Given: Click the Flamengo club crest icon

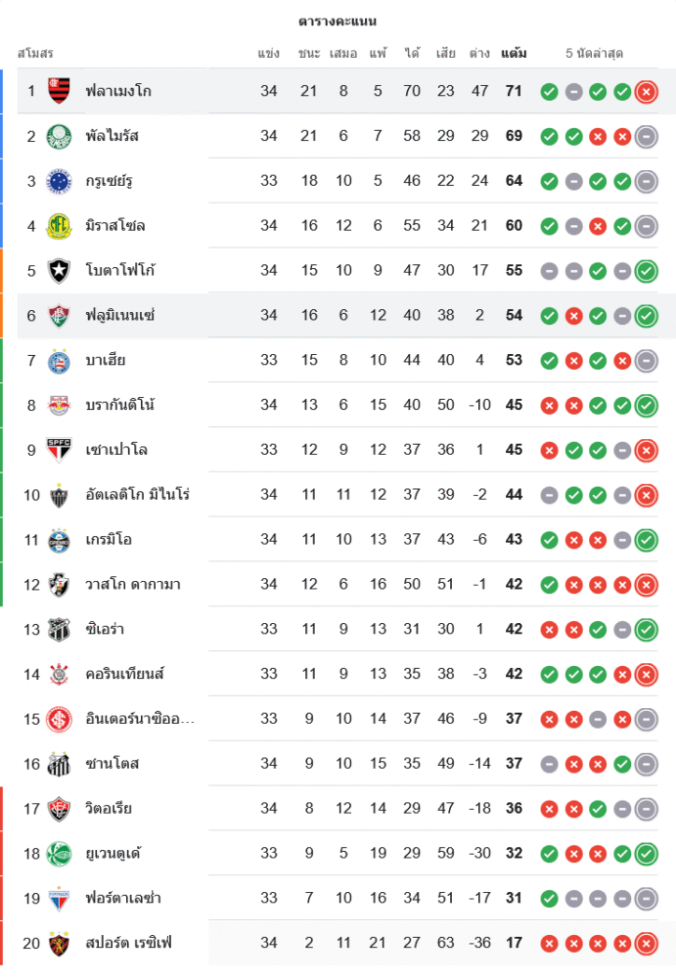Looking at the screenshot, I should [x=60, y=91].
